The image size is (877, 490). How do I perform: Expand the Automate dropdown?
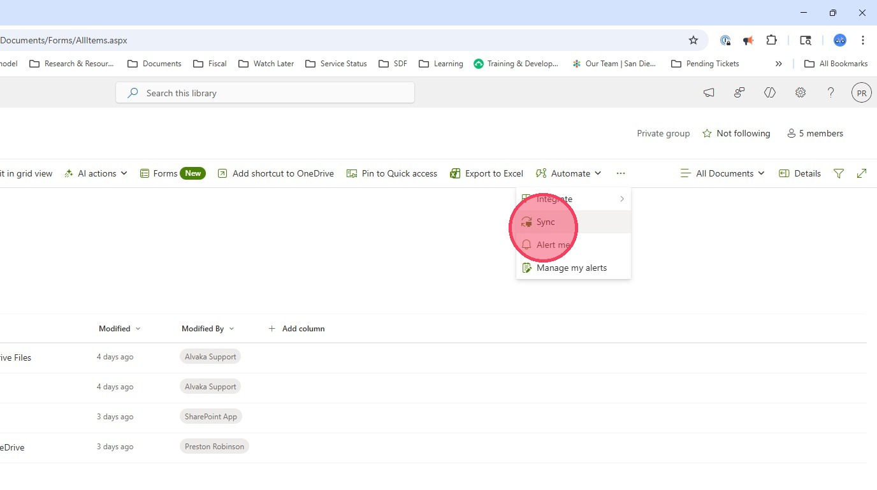coord(569,173)
